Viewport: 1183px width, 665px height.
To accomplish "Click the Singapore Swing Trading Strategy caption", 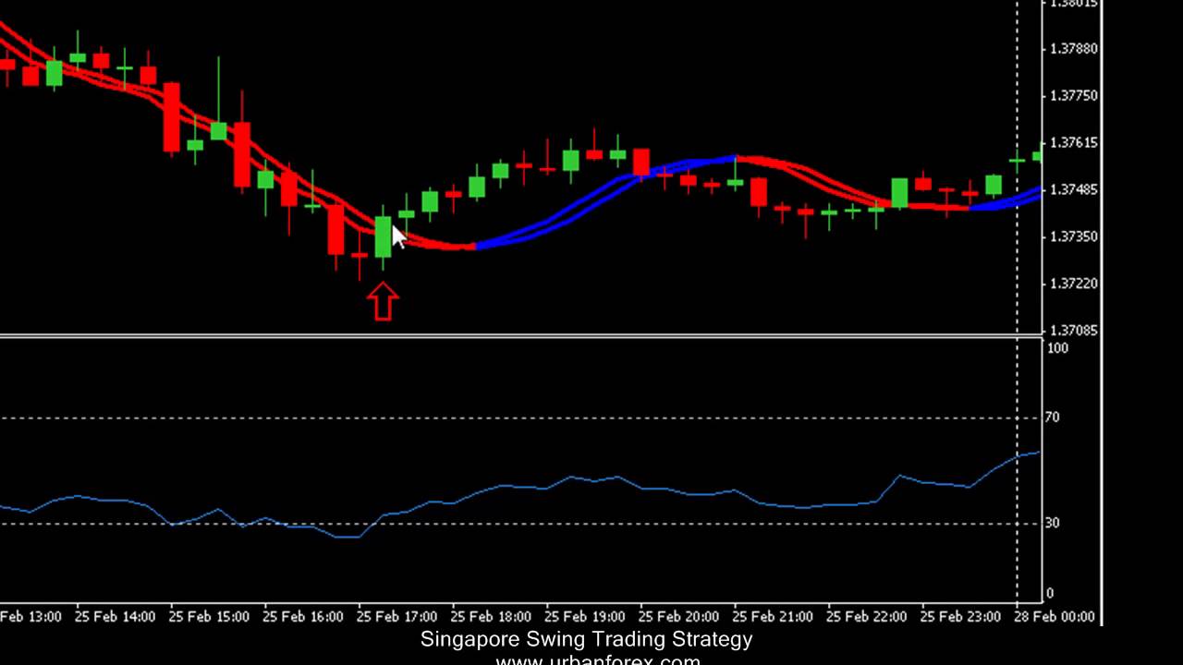I will pos(587,639).
